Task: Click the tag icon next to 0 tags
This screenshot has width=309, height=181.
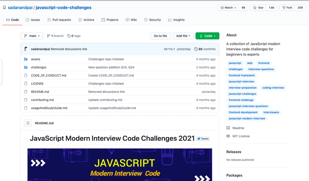Action: click(x=69, y=36)
